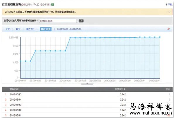Click the 查询 query button

(81, 21)
